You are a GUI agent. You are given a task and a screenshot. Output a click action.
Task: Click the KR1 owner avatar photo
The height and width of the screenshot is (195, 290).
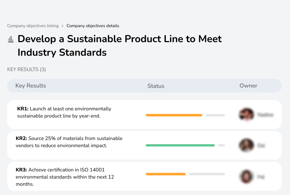(x=247, y=114)
